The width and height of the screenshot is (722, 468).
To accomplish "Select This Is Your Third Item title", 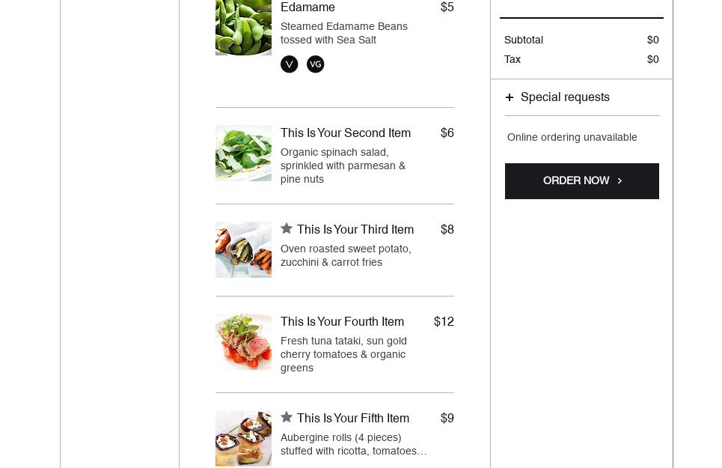I will coord(355,229).
